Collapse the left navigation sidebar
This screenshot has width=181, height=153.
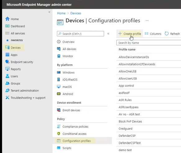[49, 12]
